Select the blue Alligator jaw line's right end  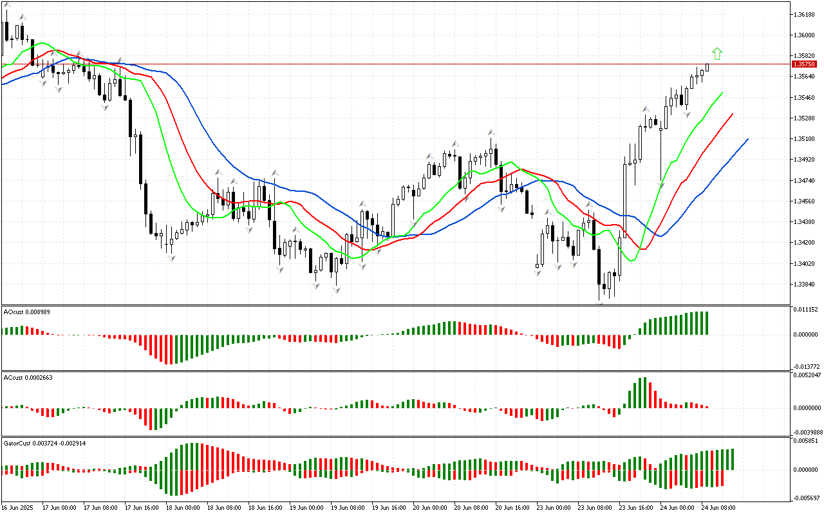pos(747,139)
